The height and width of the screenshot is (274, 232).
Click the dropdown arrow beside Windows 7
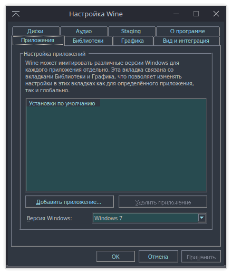point(202,218)
